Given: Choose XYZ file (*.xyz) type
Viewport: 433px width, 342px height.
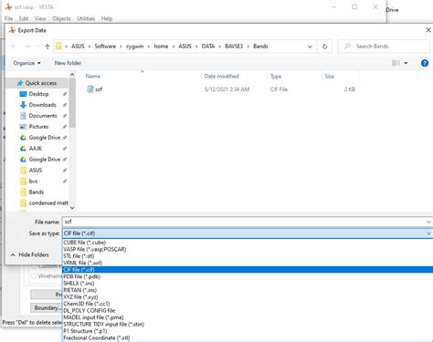Looking at the screenshot, I should [x=248, y=297].
